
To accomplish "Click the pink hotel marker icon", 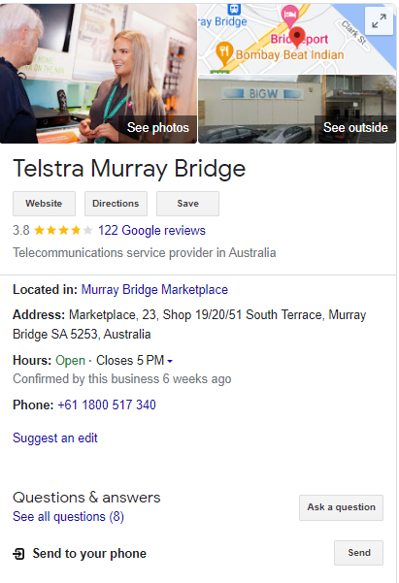I will click(289, 16).
